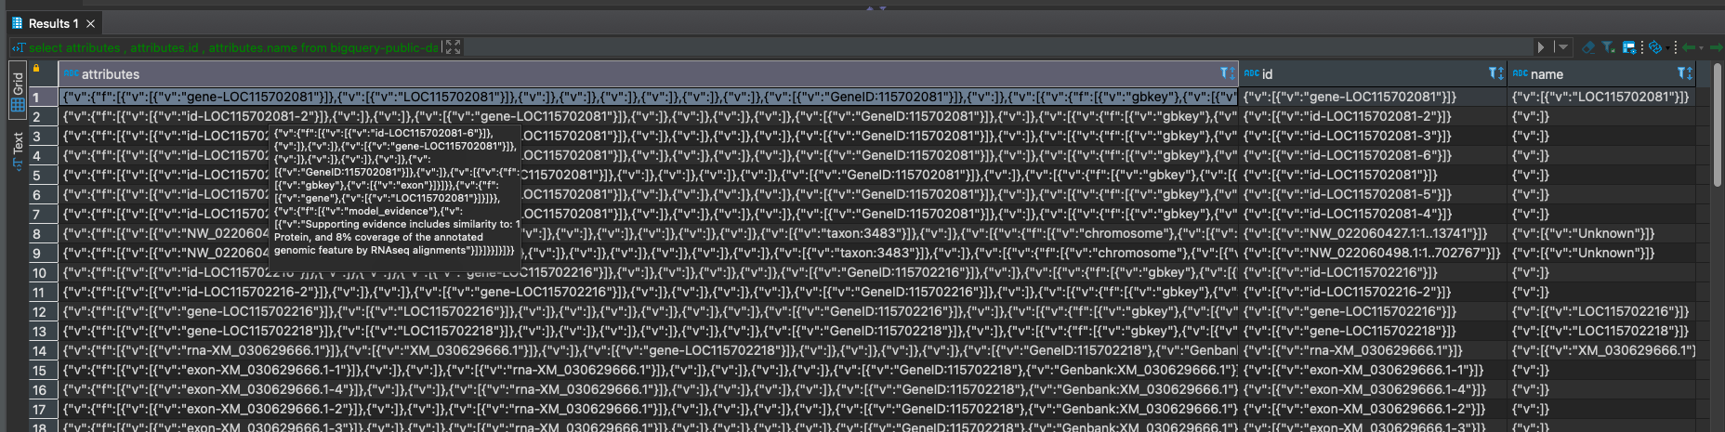The height and width of the screenshot is (432, 1725).
Task: Select the attributes column header
Action: click(x=647, y=73)
